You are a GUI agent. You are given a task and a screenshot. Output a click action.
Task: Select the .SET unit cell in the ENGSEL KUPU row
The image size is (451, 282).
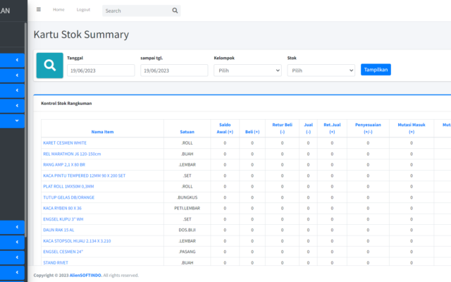pyautogui.click(x=187, y=219)
